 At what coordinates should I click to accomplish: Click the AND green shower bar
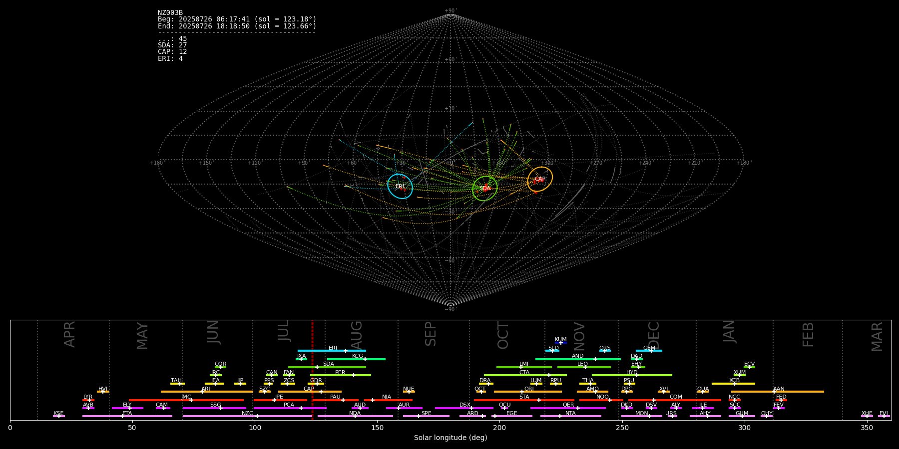click(578, 359)
